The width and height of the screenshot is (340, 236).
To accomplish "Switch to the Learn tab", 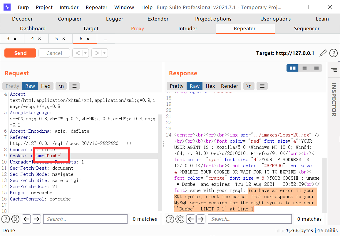I will (x=322, y=19).
